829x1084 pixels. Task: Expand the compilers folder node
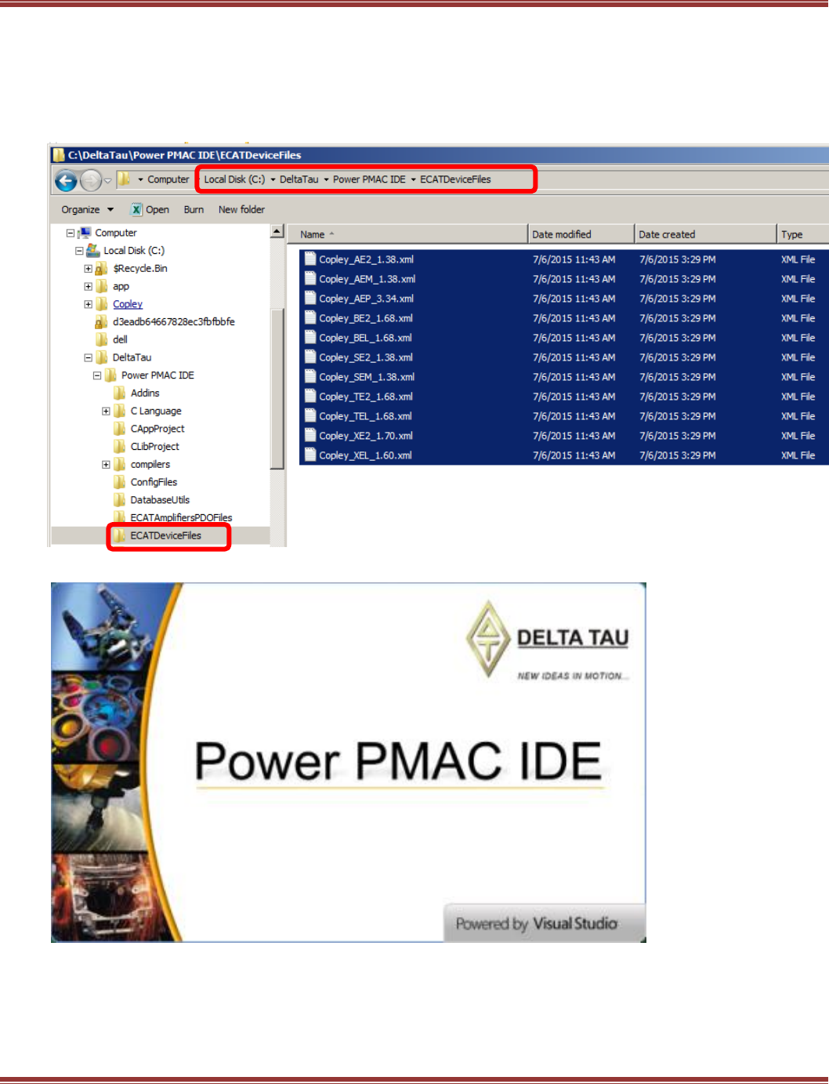106,465
